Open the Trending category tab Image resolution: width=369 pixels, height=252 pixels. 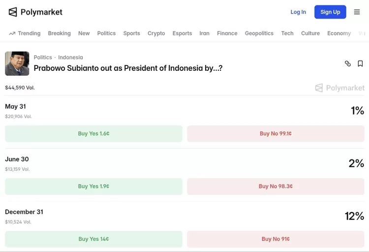pos(29,33)
